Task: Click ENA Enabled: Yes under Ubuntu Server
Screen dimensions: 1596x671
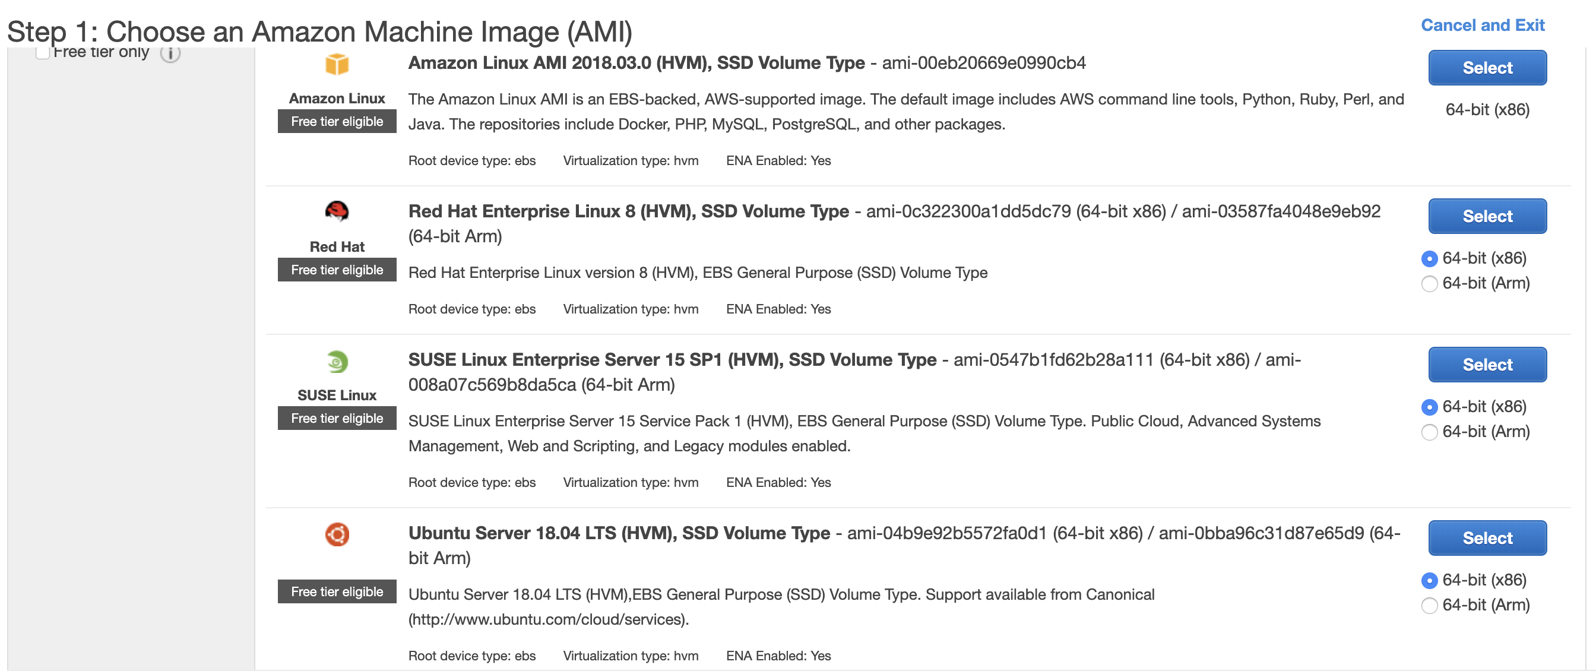Action: click(x=778, y=656)
